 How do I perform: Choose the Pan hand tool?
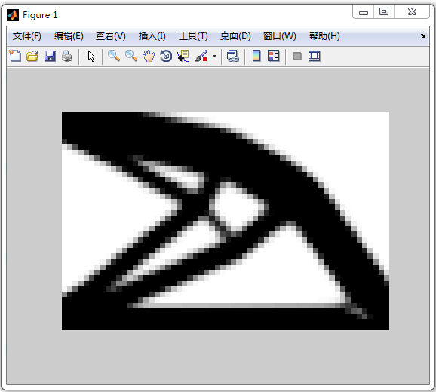[149, 56]
